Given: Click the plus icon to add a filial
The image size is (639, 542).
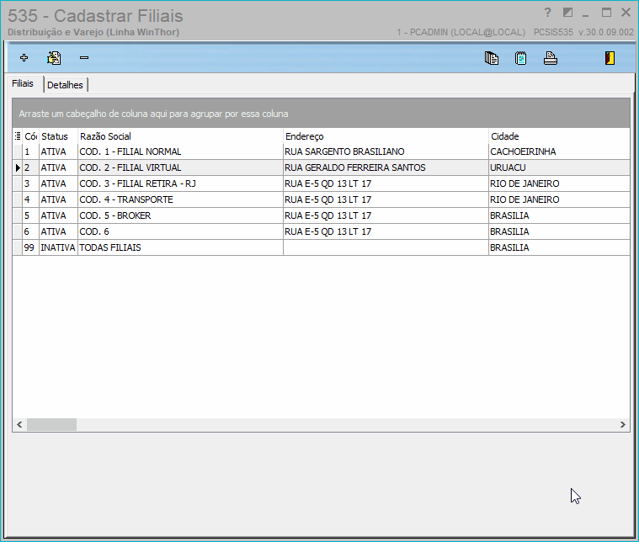Looking at the screenshot, I should click(24, 58).
